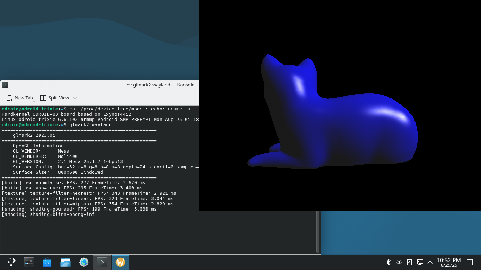Click the Konsole terminal vertical scrollbar
Image resolution: width=481 pixels, height=270 pixels.
coord(318,232)
